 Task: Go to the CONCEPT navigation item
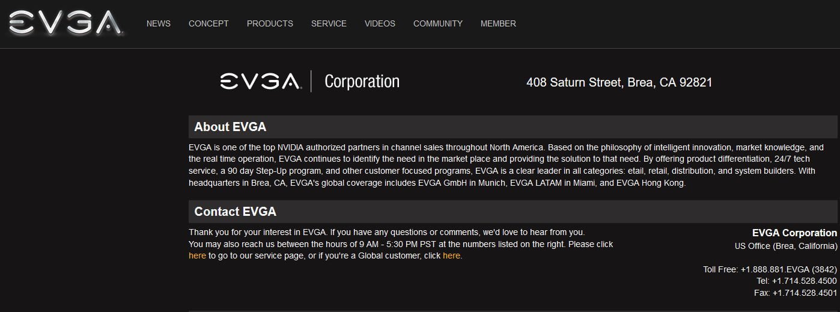pyautogui.click(x=208, y=23)
